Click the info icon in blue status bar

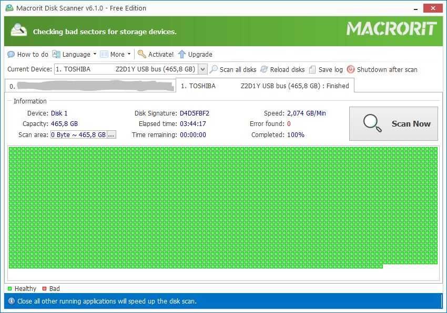point(12,301)
